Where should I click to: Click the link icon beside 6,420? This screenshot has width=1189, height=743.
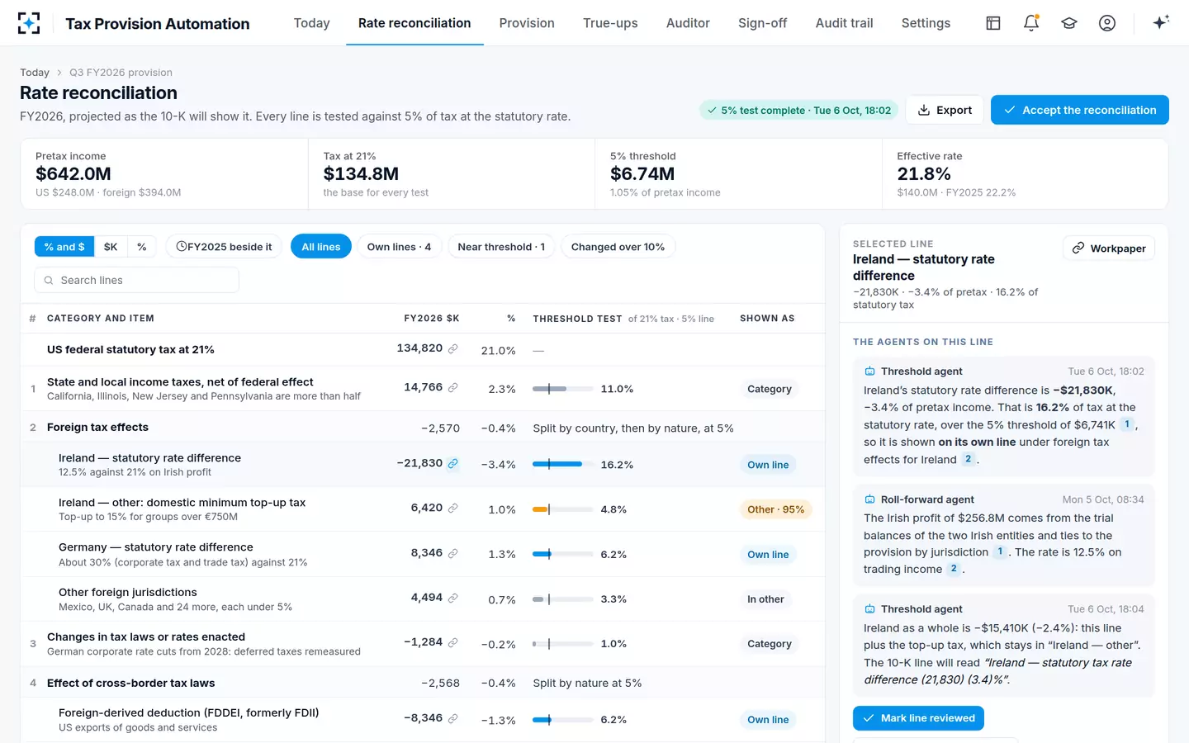[x=452, y=509]
